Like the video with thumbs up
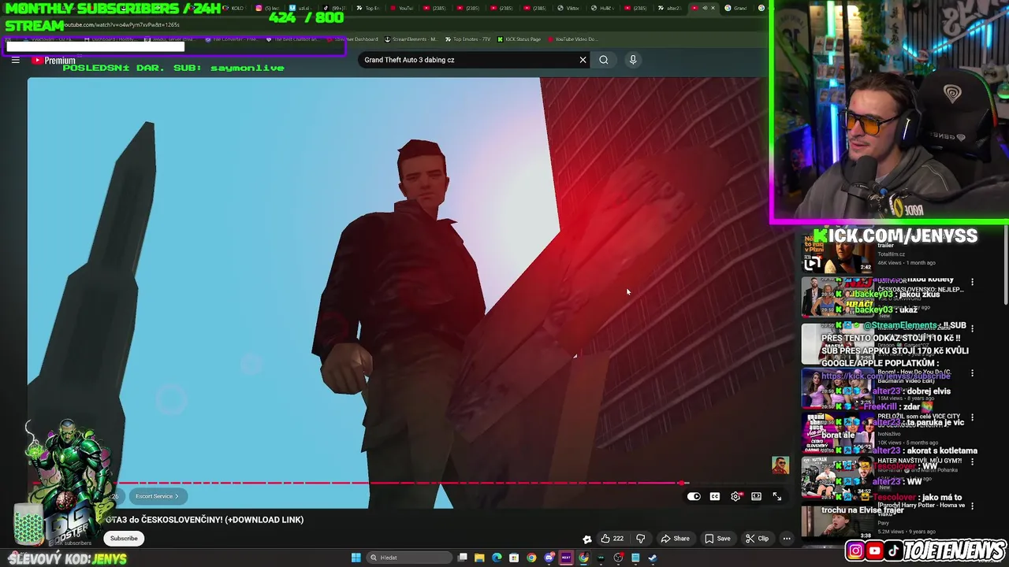The width and height of the screenshot is (1009, 567). 612,539
